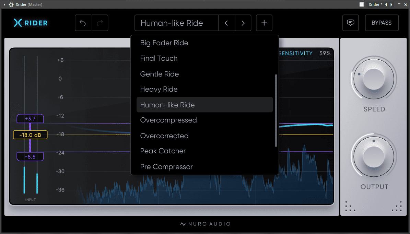The height and width of the screenshot is (234, 410).
Task: Click the 59% sensitivity value
Action: (x=325, y=53)
